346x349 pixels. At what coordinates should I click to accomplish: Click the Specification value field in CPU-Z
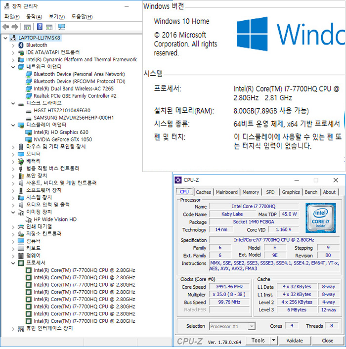click(x=274, y=240)
